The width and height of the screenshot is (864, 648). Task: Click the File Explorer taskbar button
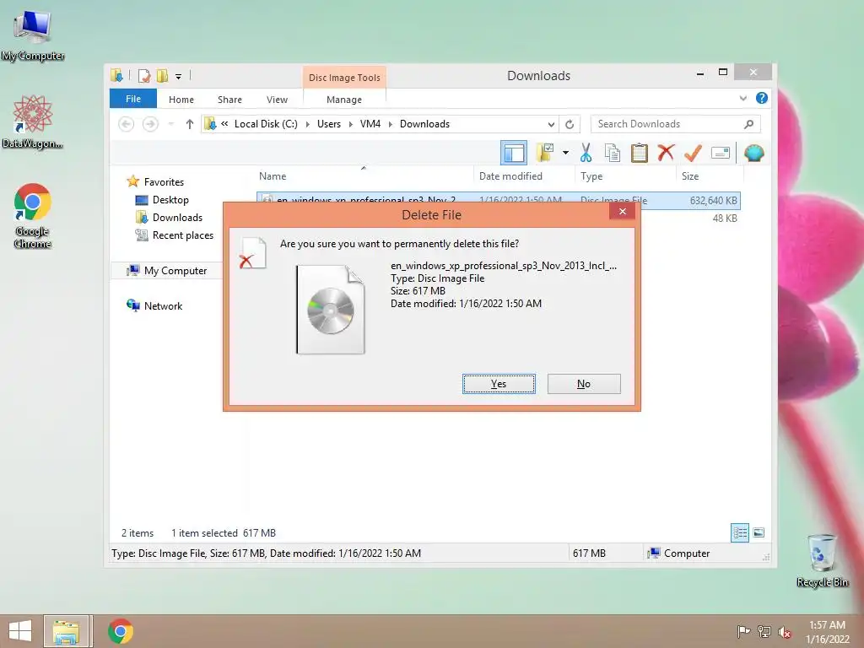[66, 631]
